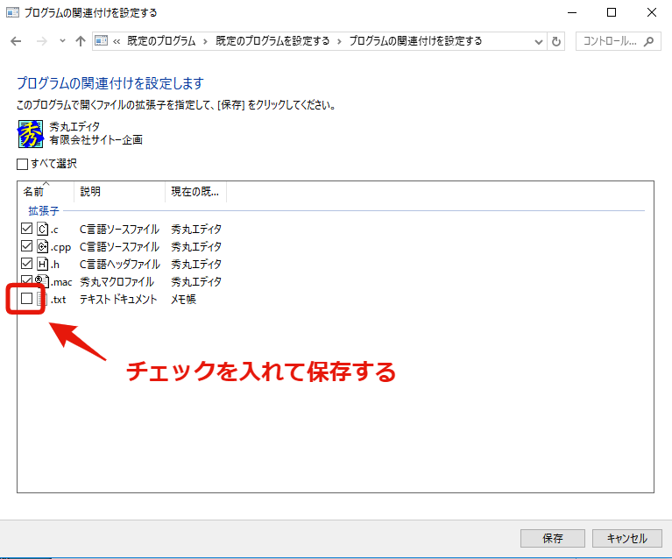Collapse the 拡張子 group header
The image size is (672, 559).
[44, 211]
